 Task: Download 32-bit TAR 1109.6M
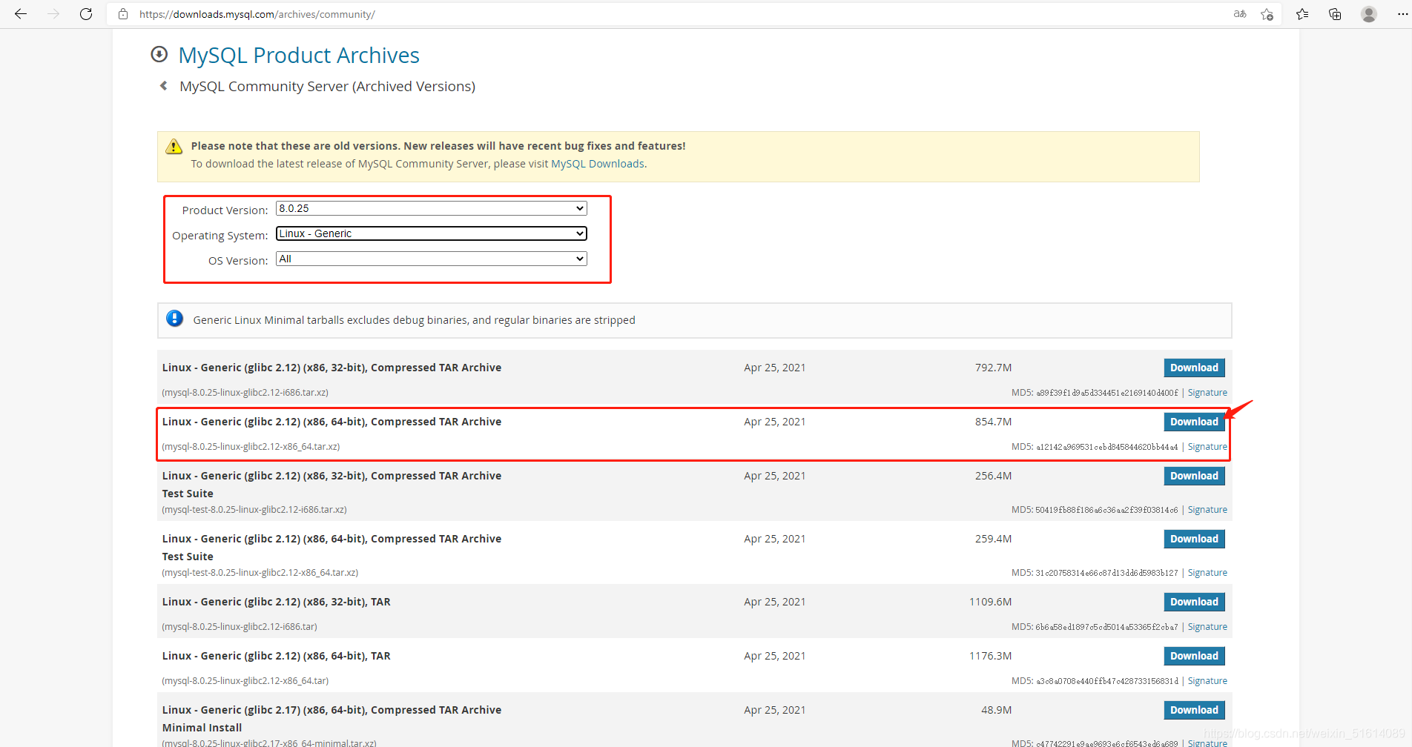[1194, 602]
